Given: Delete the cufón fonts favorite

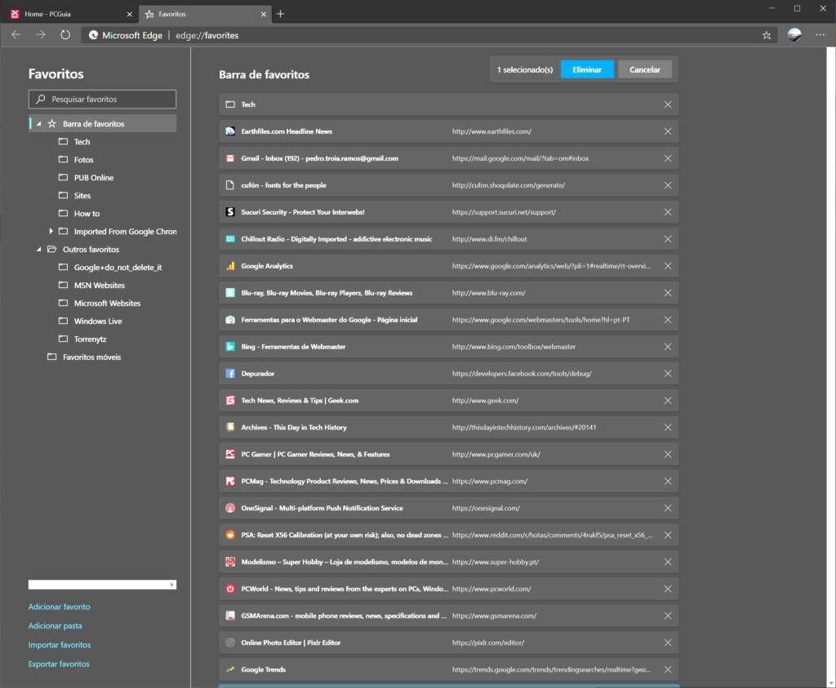Looking at the screenshot, I should click(x=668, y=185).
